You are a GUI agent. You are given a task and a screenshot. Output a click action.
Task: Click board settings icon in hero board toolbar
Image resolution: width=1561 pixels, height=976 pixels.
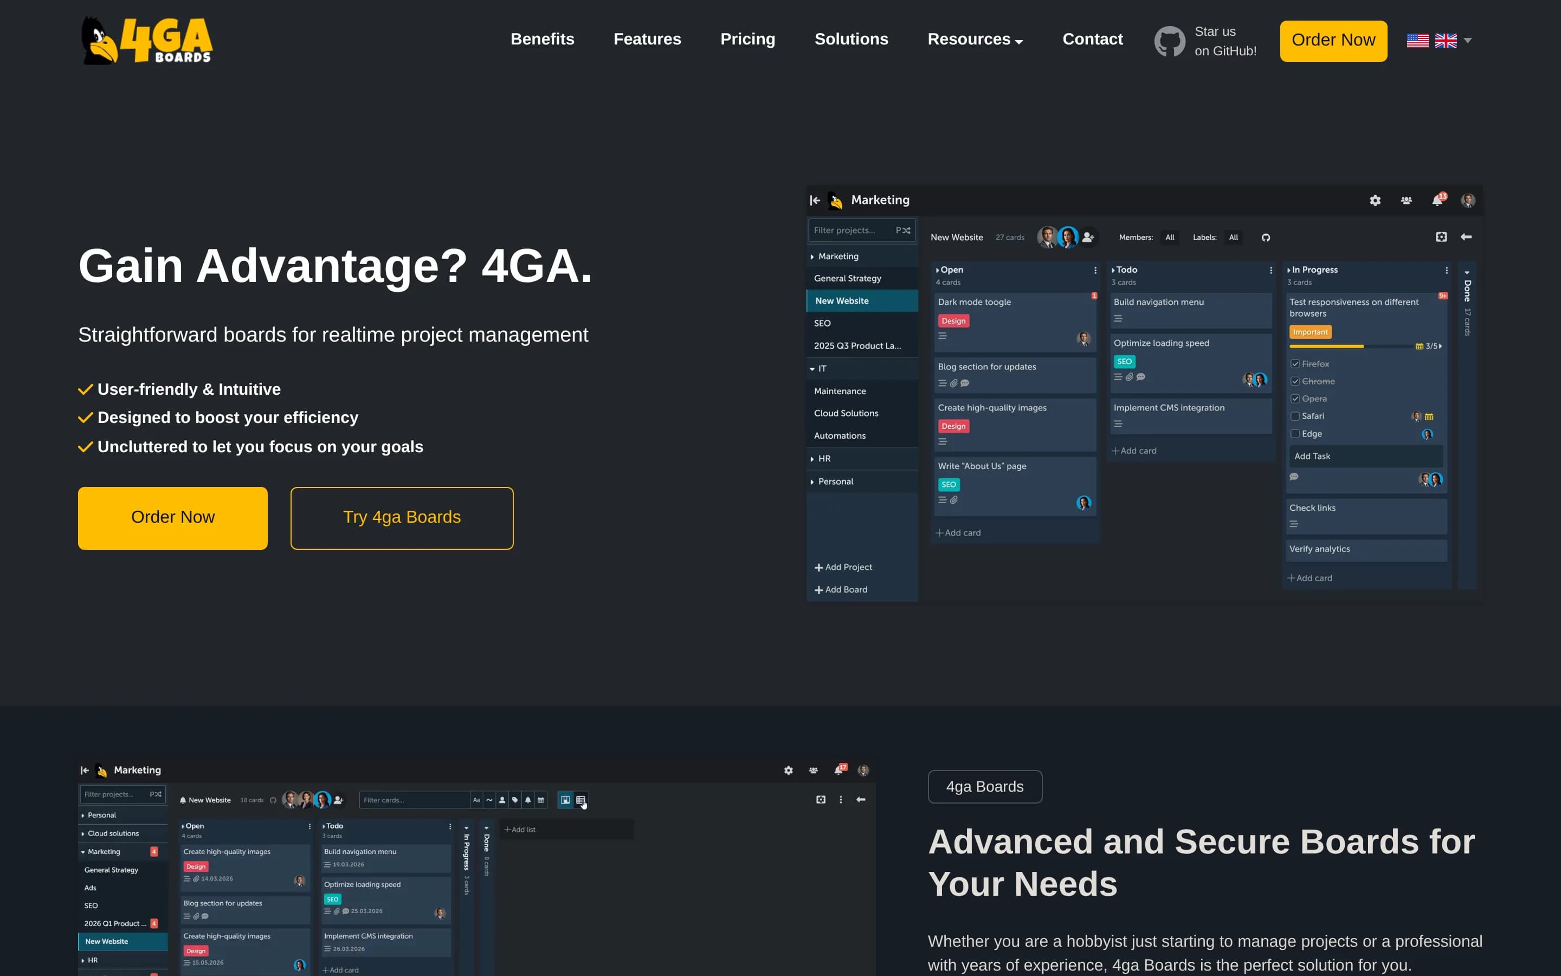(1441, 237)
